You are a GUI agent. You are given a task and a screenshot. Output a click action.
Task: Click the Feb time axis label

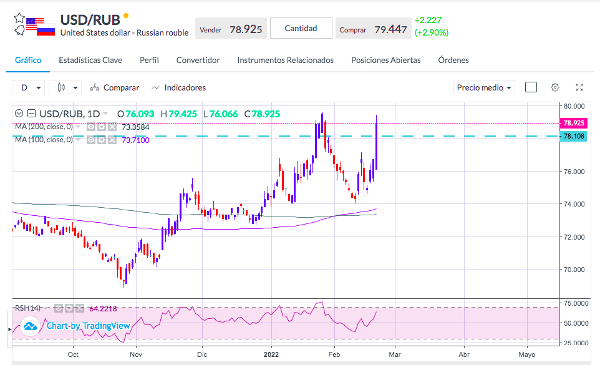pos(334,354)
